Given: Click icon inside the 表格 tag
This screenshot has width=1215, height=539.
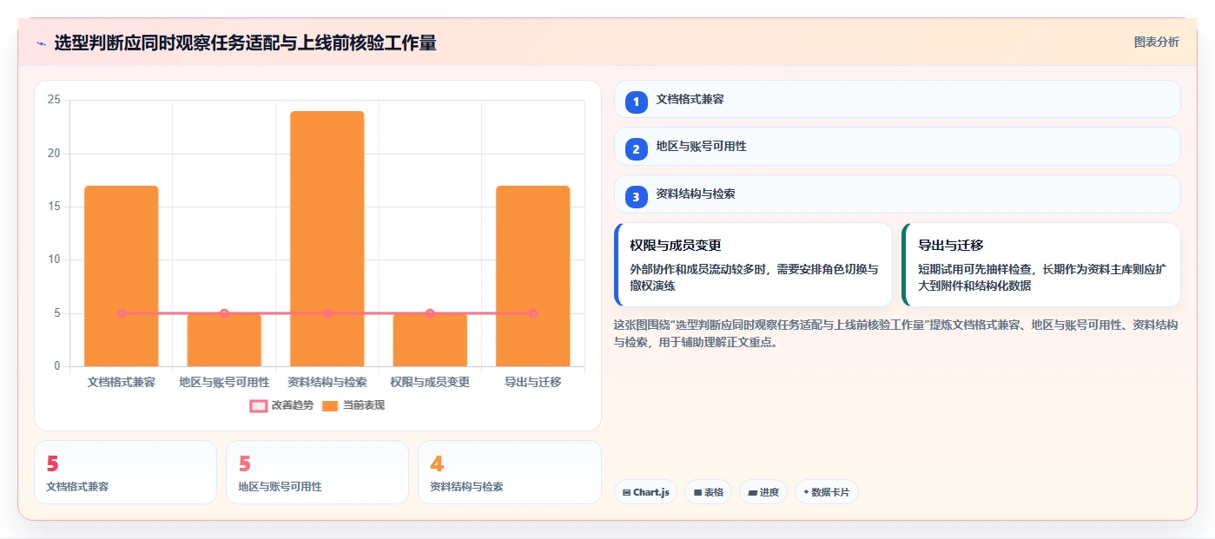Looking at the screenshot, I should pos(697,492).
